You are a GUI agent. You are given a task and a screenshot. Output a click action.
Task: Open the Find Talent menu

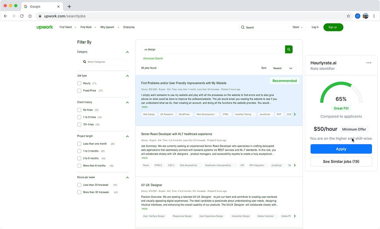(x=68, y=27)
